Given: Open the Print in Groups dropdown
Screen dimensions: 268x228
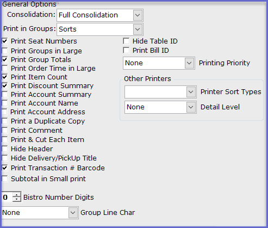Looking at the screenshot, I should [100, 29].
